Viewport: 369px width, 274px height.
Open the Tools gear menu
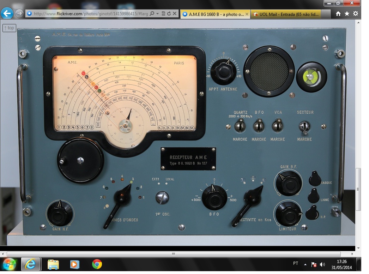click(356, 14)
